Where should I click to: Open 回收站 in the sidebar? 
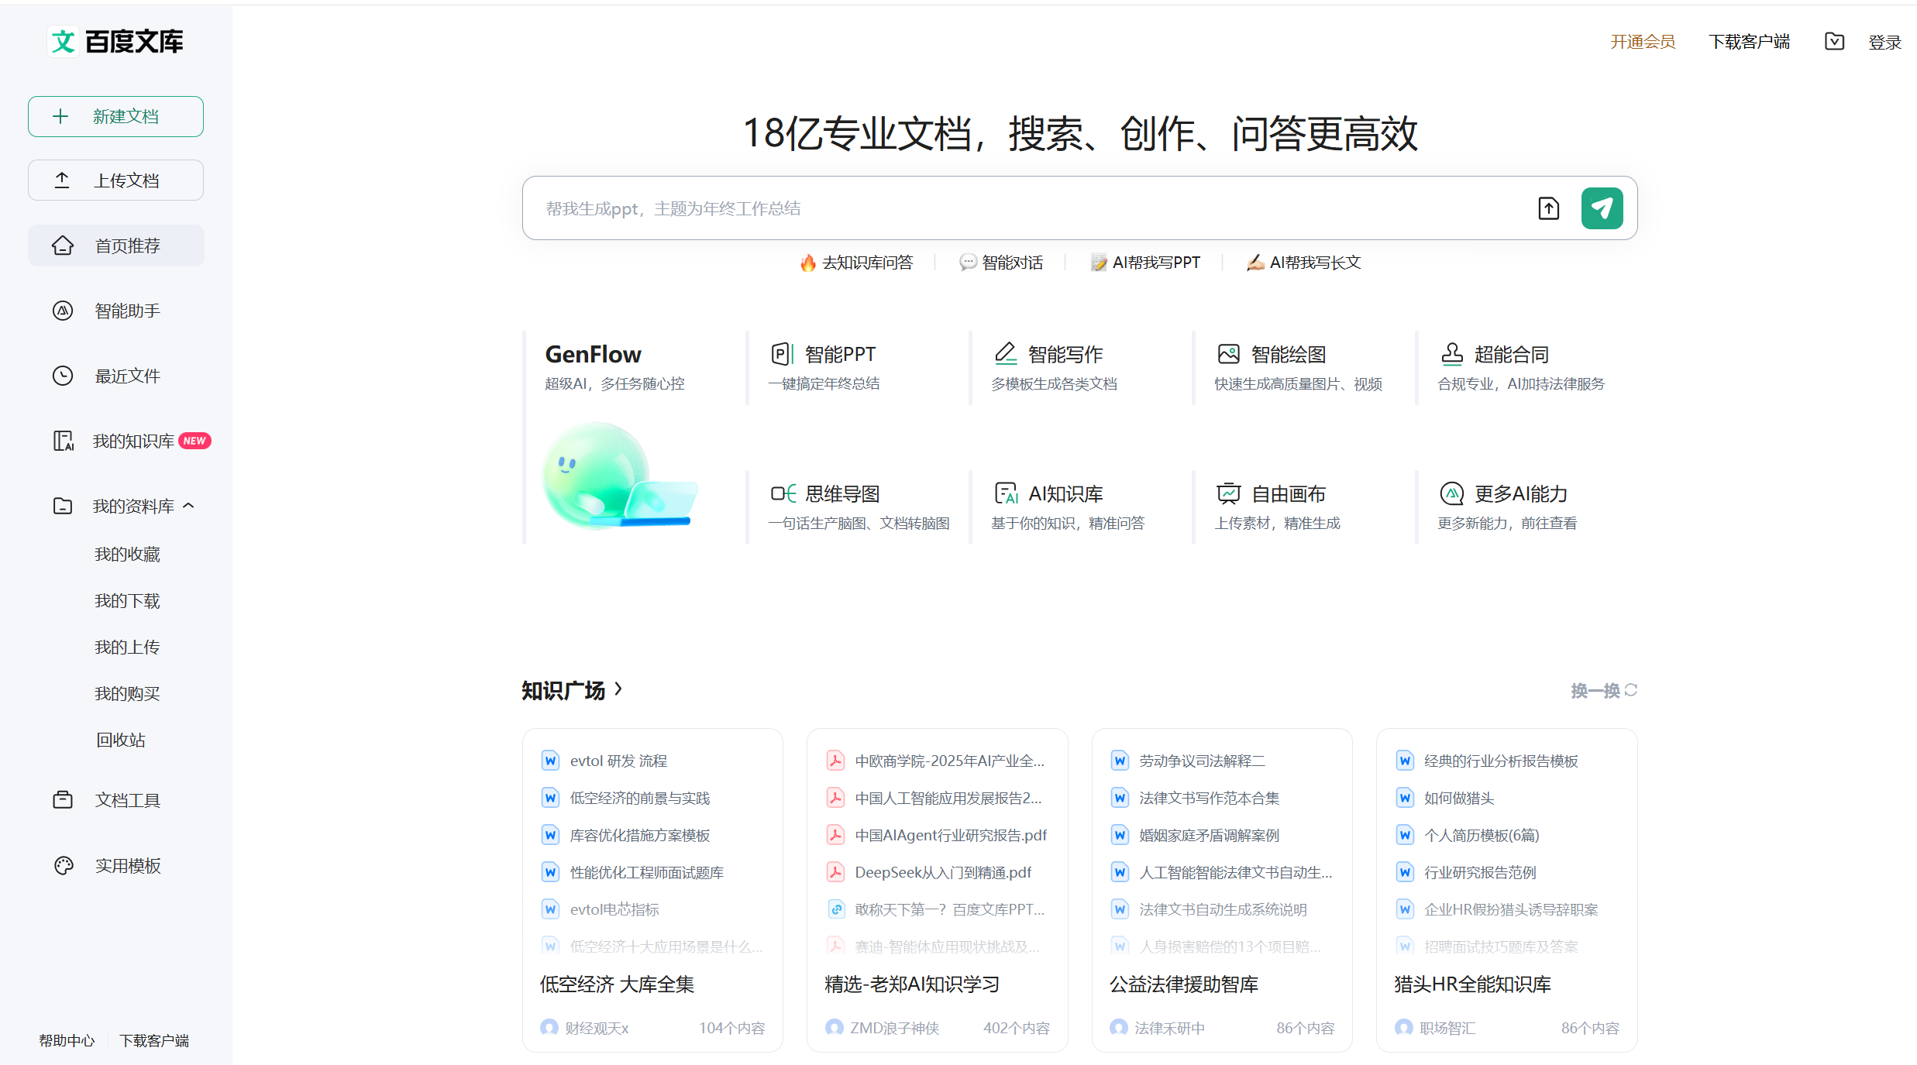(121, 740)
